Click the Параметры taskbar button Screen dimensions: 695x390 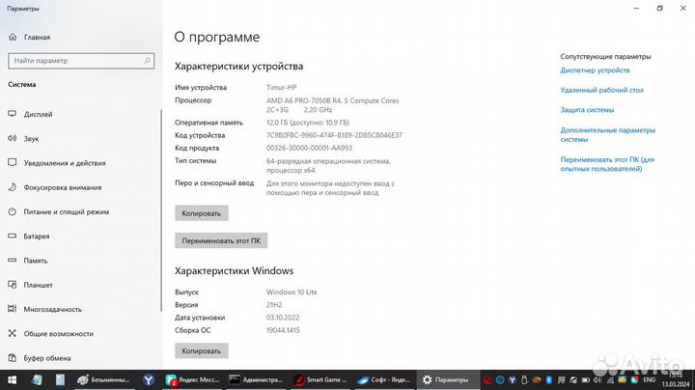448,379
